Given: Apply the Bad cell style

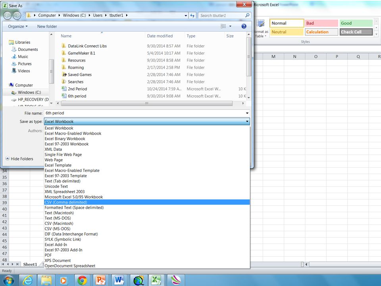Looking at the screenshot, I should [321, 23].
